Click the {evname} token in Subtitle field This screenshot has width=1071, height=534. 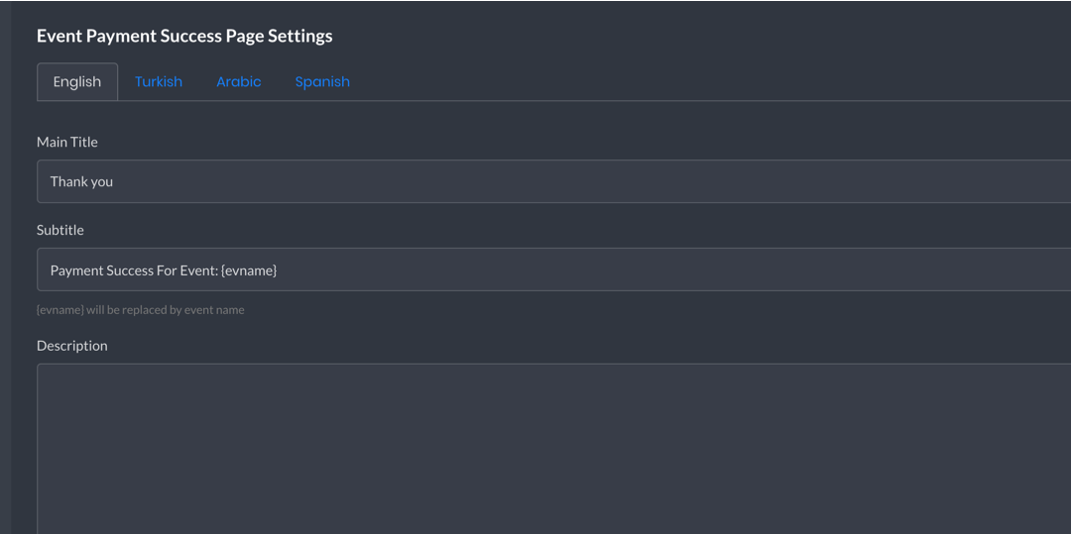[x=249, y=270]
